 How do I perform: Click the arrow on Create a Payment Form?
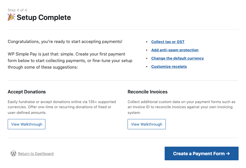228,153
